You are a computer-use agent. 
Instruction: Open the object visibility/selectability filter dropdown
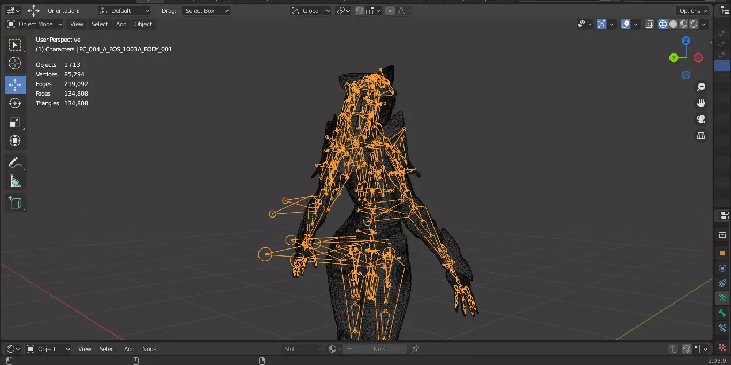click(584, 24)
